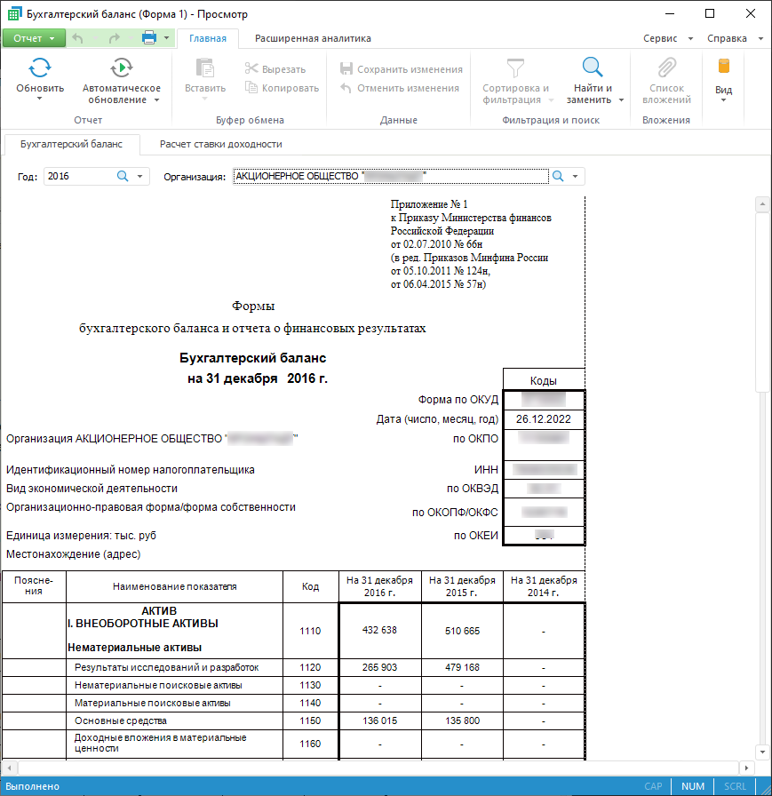Click the Результаты исследований и разработок row
772x796 pixels.
point(166,667)
